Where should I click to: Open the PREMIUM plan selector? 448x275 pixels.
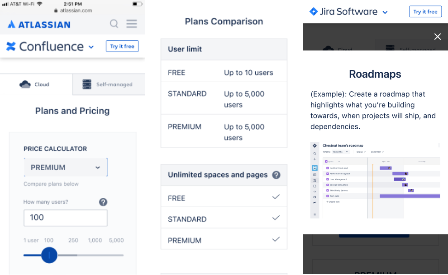[x=65, y=167]
